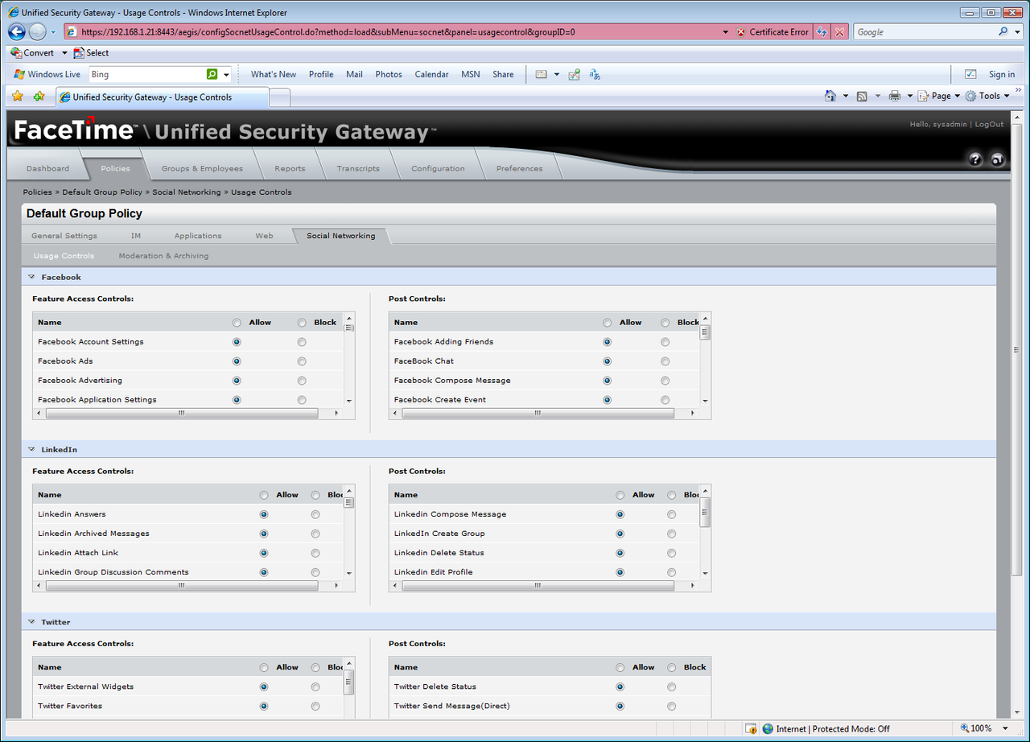Click the browser Home icon
The height and width of the screenshot is (742, 1030).
[x=830, y=96]
